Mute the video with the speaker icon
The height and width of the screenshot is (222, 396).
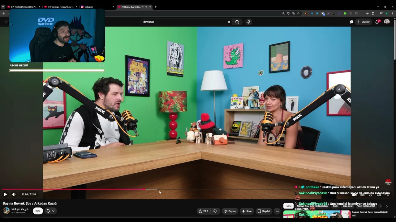[x=14, y=194]
